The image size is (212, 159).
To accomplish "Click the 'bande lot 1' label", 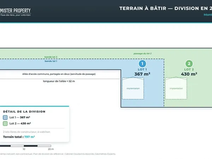I will pyautogui.click(x=51, y=61).
